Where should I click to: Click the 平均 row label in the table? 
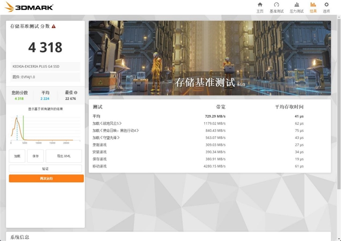click(96, 116)
